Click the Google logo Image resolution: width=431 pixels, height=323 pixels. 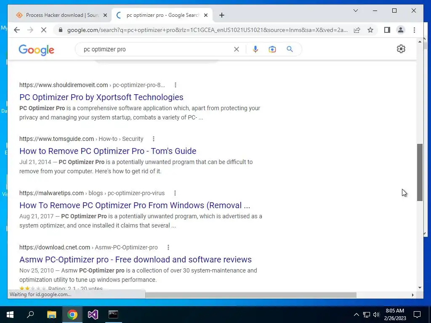coord(36,50)
